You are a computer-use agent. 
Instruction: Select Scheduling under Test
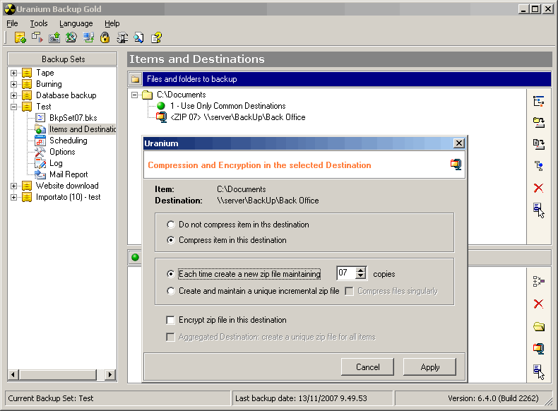tap(68, 141)
